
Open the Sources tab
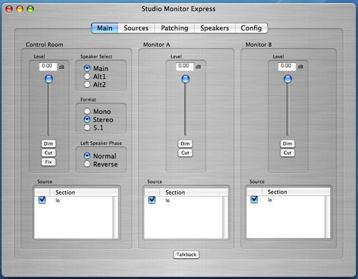tap(136, 28)
